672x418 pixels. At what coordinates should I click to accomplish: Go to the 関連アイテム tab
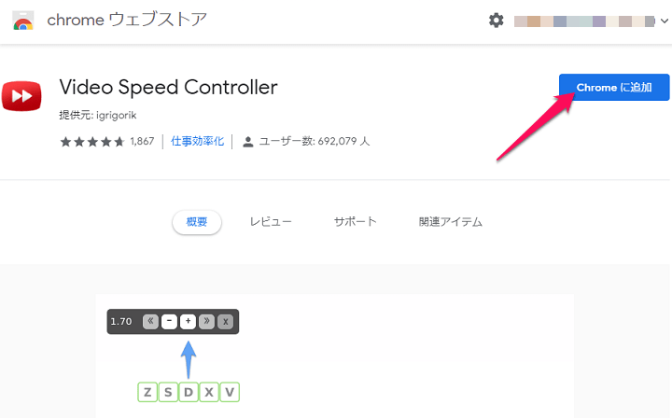click(451, 222)
